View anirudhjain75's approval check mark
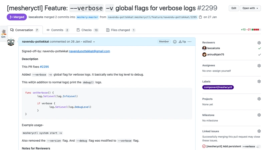Screen dimensions: 267x150 tap(259, 55)
